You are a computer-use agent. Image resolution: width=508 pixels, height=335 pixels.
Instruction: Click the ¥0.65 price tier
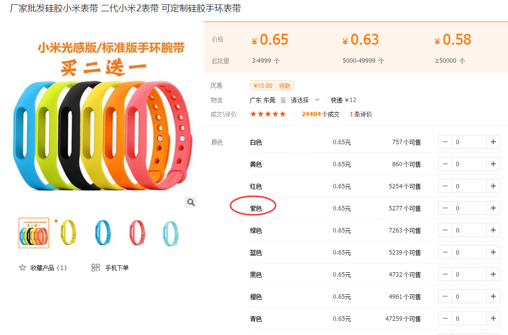point(270,40)
